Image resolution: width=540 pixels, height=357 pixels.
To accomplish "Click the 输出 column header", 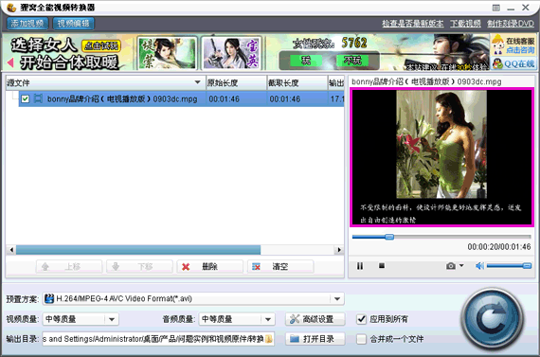I will tap(336, 83).
